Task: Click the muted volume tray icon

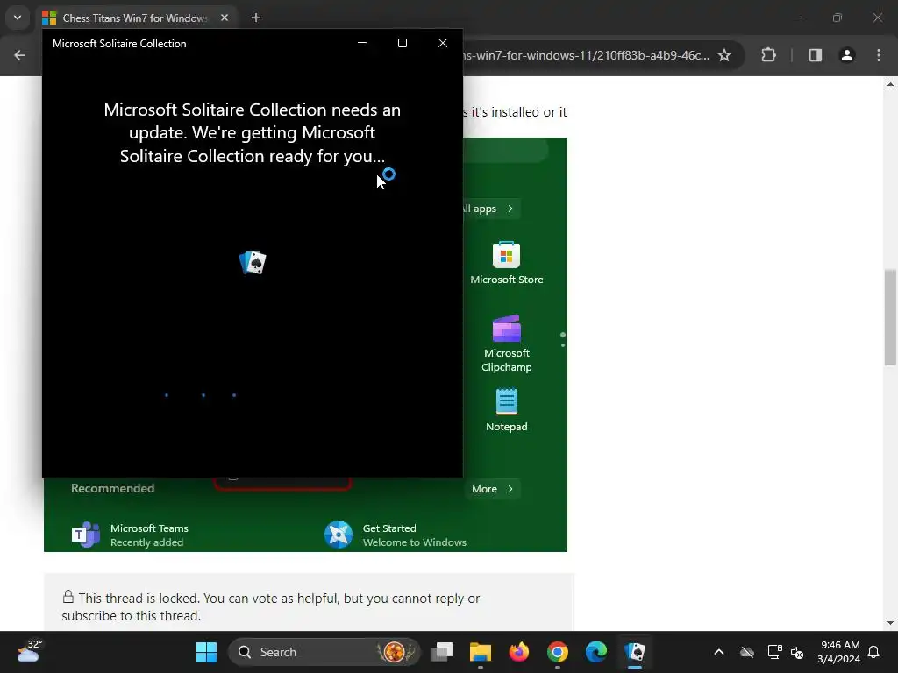Action: pyautogui.click(x=797, y=652)
